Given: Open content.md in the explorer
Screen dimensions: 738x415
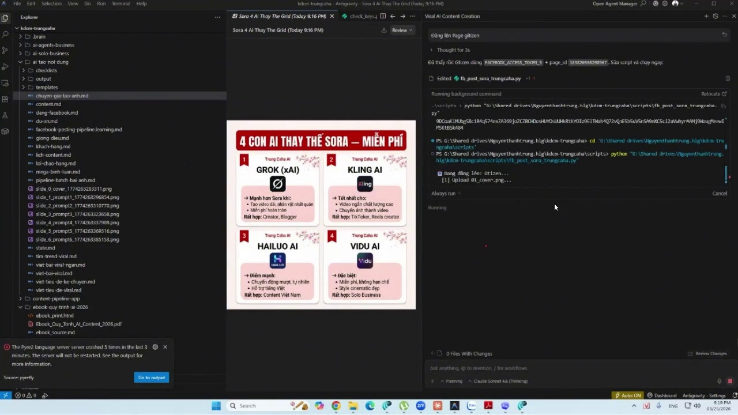Looking at the screenshot, I should click(48, 104).
